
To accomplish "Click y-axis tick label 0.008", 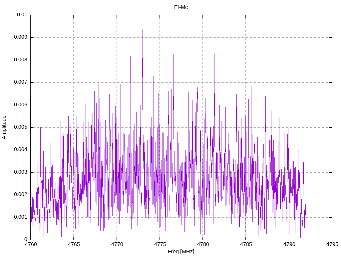I will click(20, 60).
